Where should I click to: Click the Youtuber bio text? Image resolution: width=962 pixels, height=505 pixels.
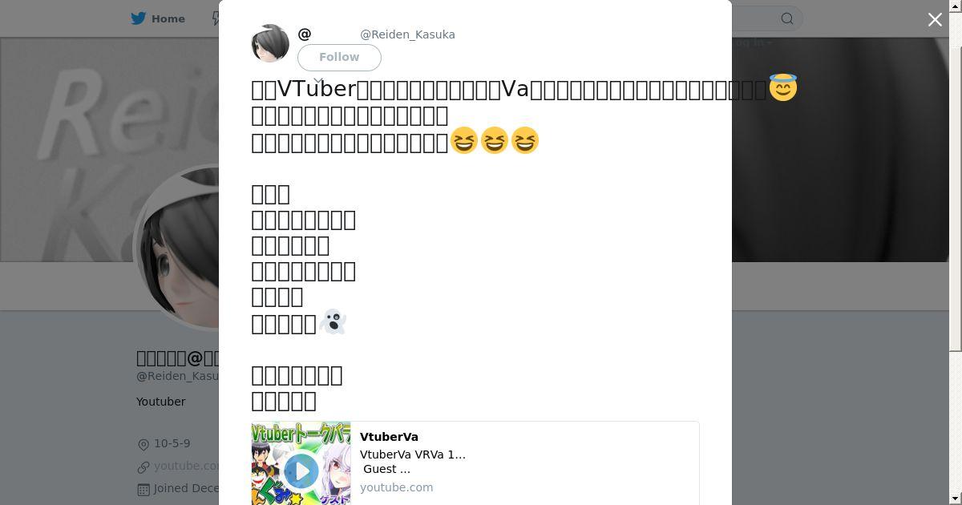coord(160,402)
